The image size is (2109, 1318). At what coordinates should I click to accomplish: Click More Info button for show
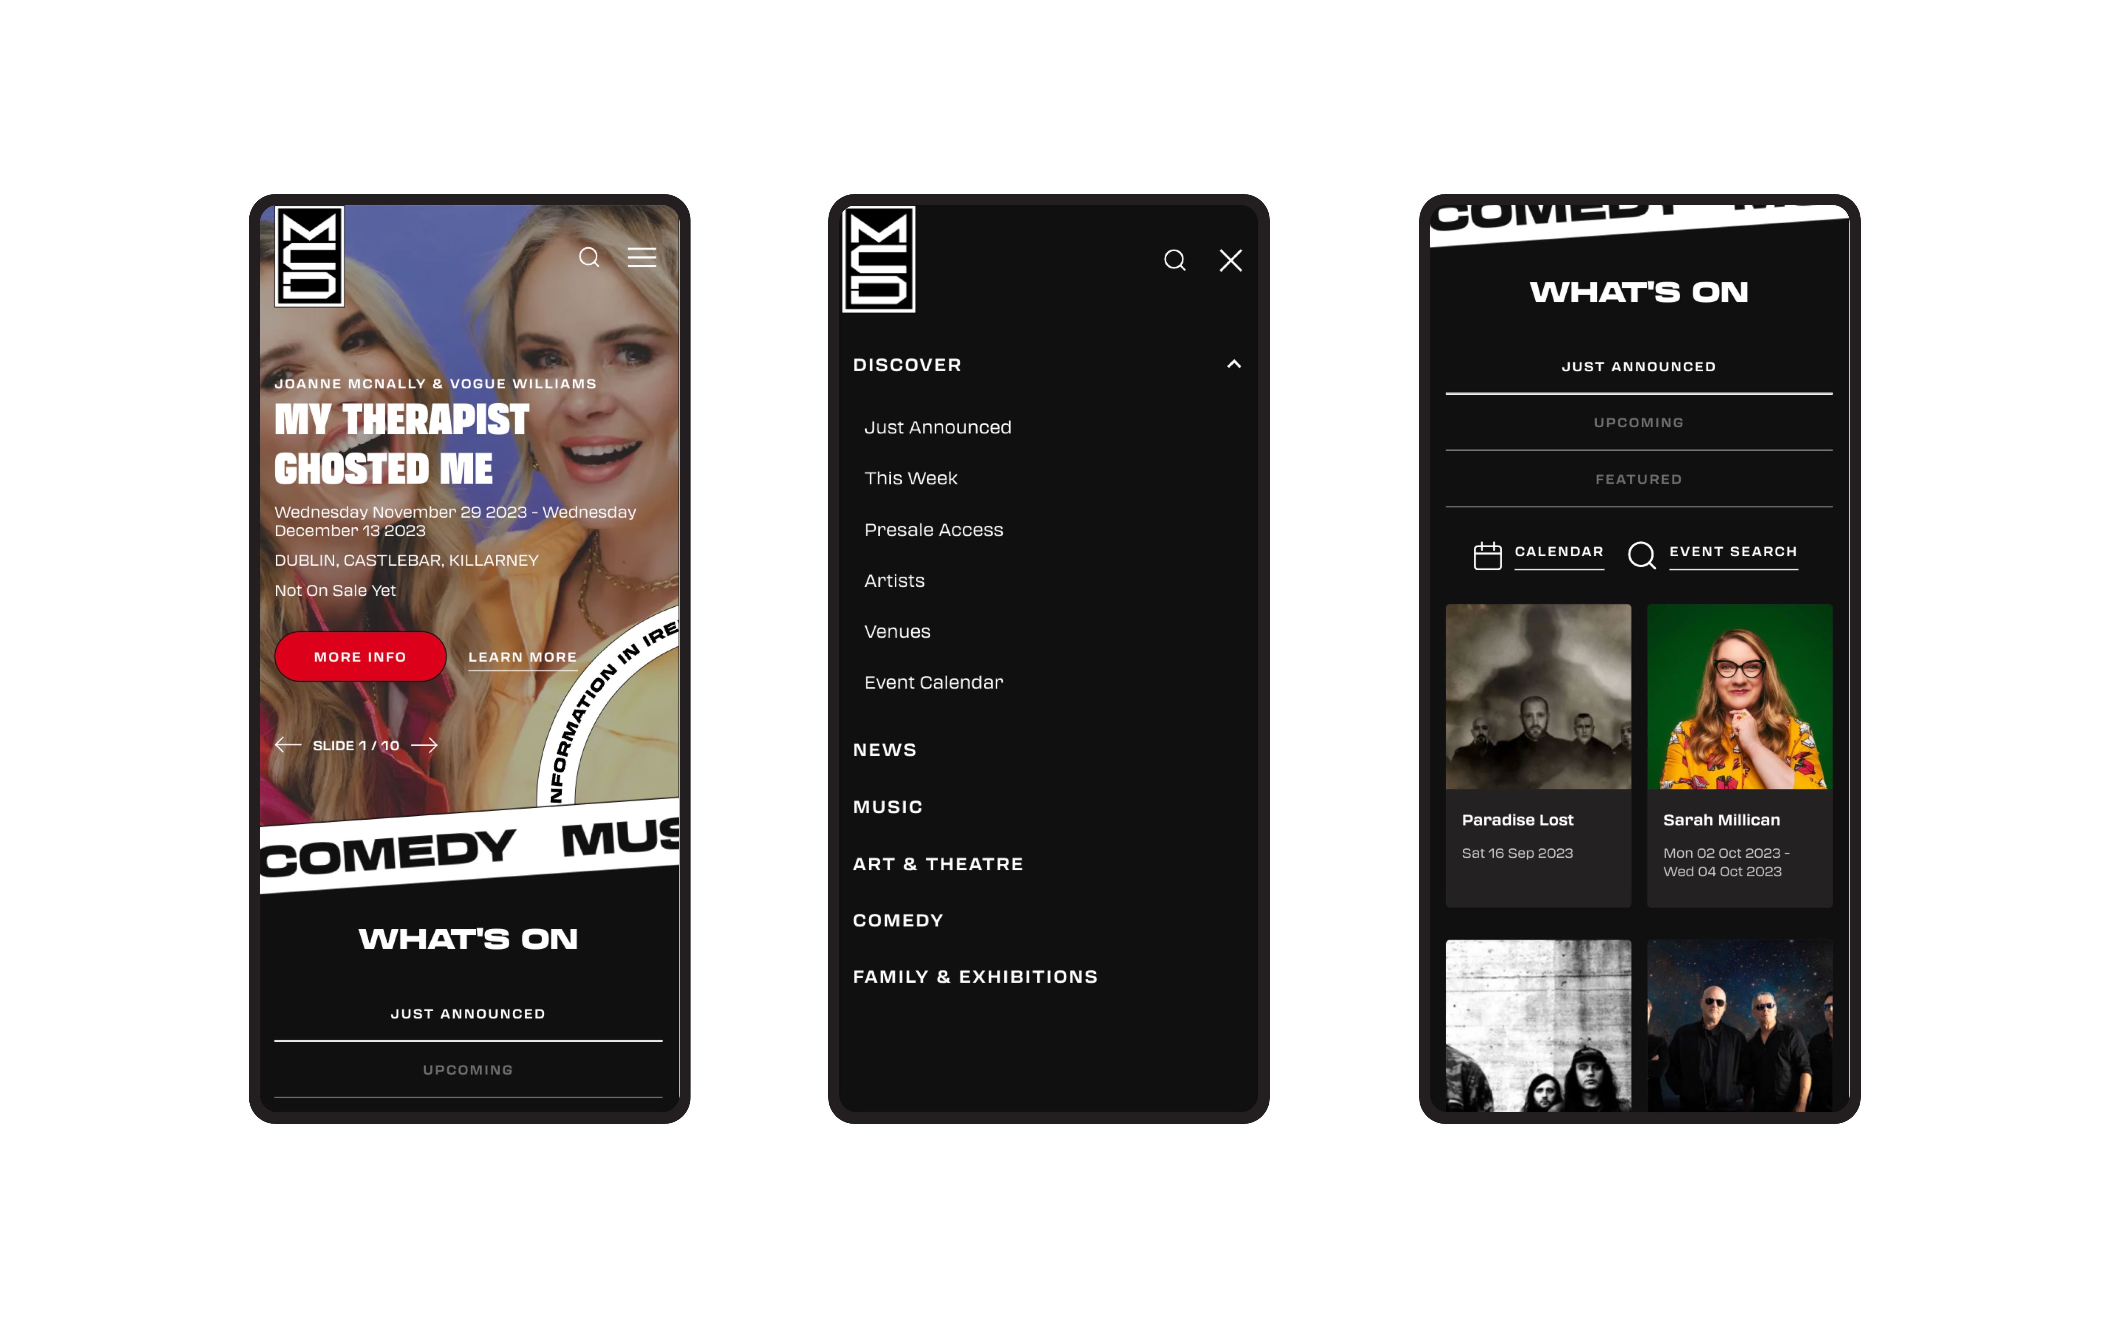[360, 656]
